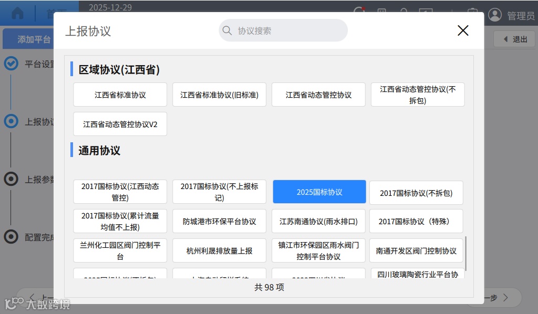Select 镇江市环保园区雨水阀门控制平台协议
The width and height of the screenshot is (538, 314).
coord(318,250)
